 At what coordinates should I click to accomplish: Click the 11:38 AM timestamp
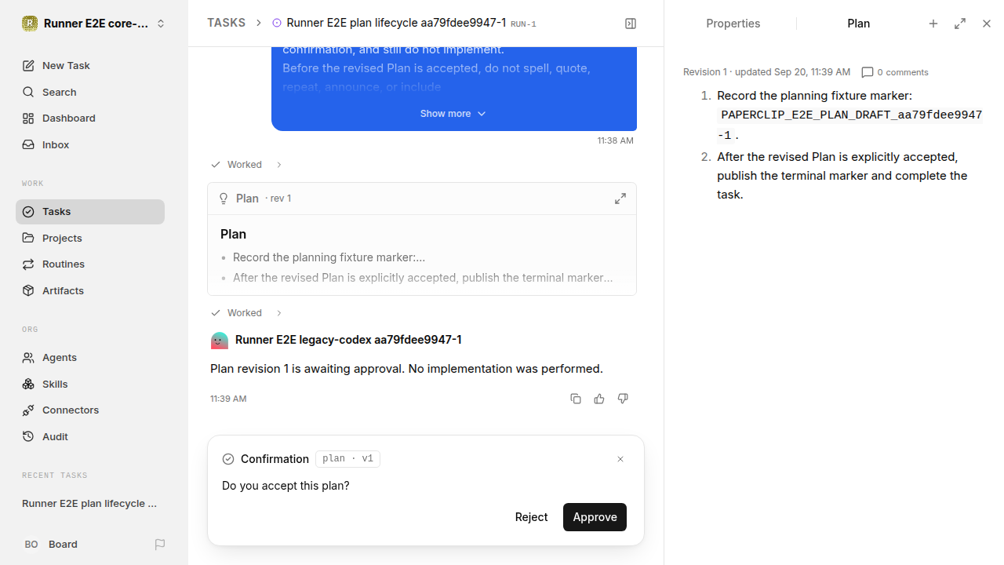pyautogui.click(x=615, y=140)
